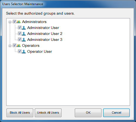Select the Administrator User label
The width and height of the screenshot is (136, 122).
click(x=43, y=28)
